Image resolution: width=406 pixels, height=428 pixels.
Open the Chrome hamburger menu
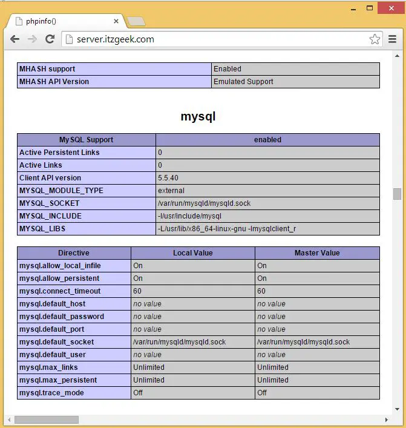click(x=392, y=39)
